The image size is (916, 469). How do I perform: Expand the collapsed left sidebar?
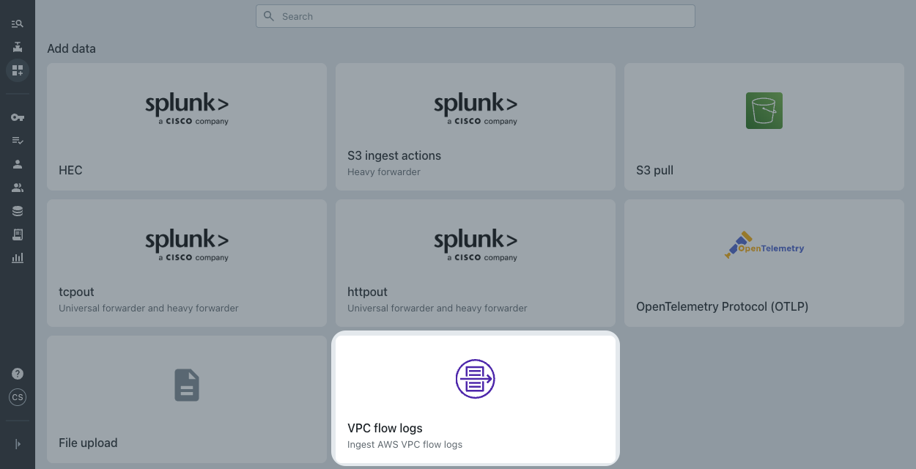[17, 443]
